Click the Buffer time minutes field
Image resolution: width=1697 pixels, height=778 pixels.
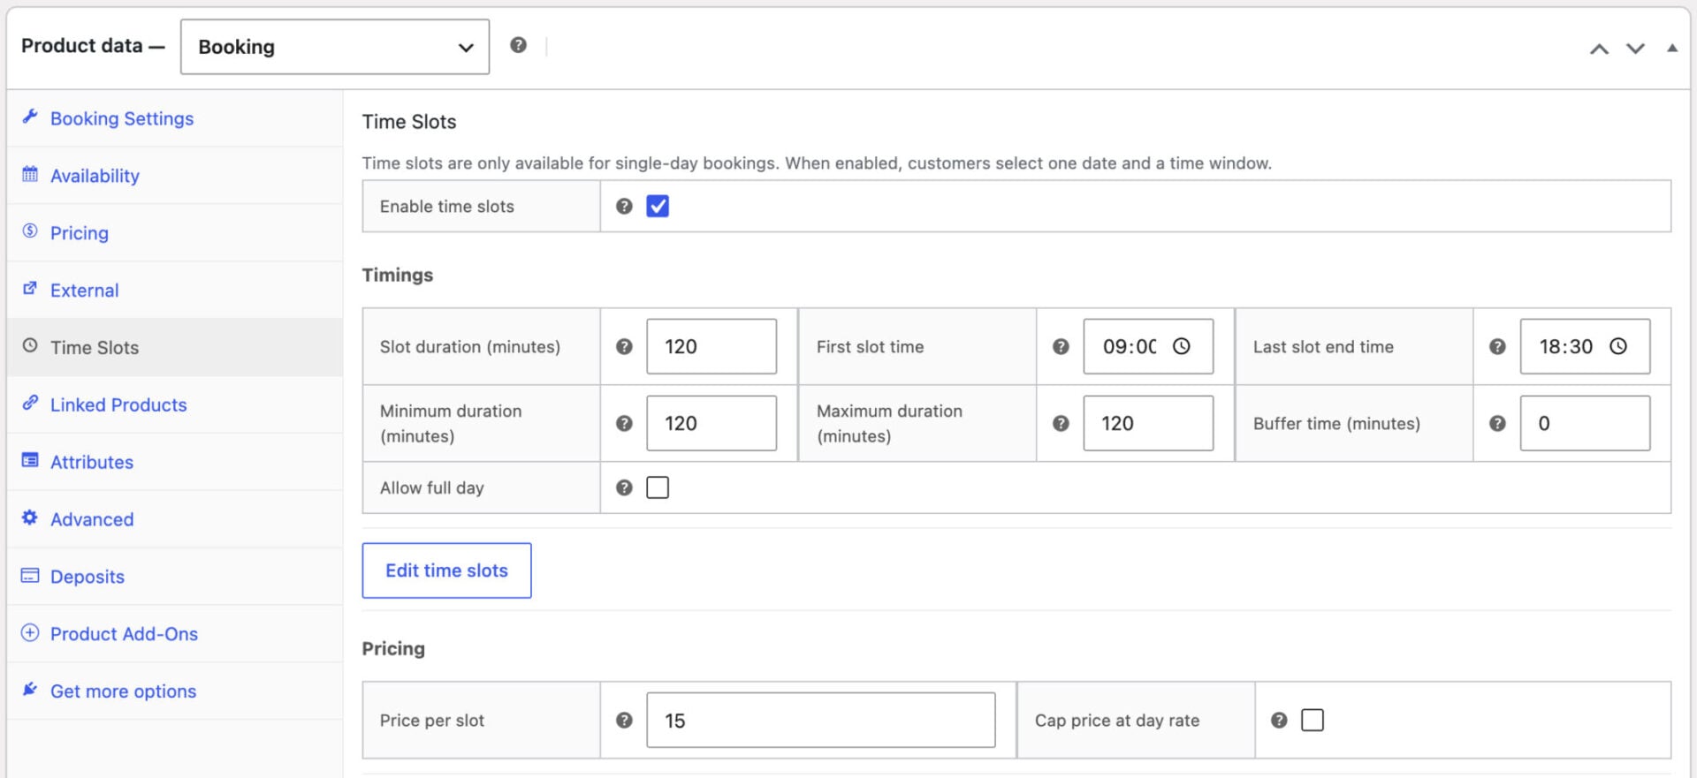pyautogui.click(x=1585, y=423)
